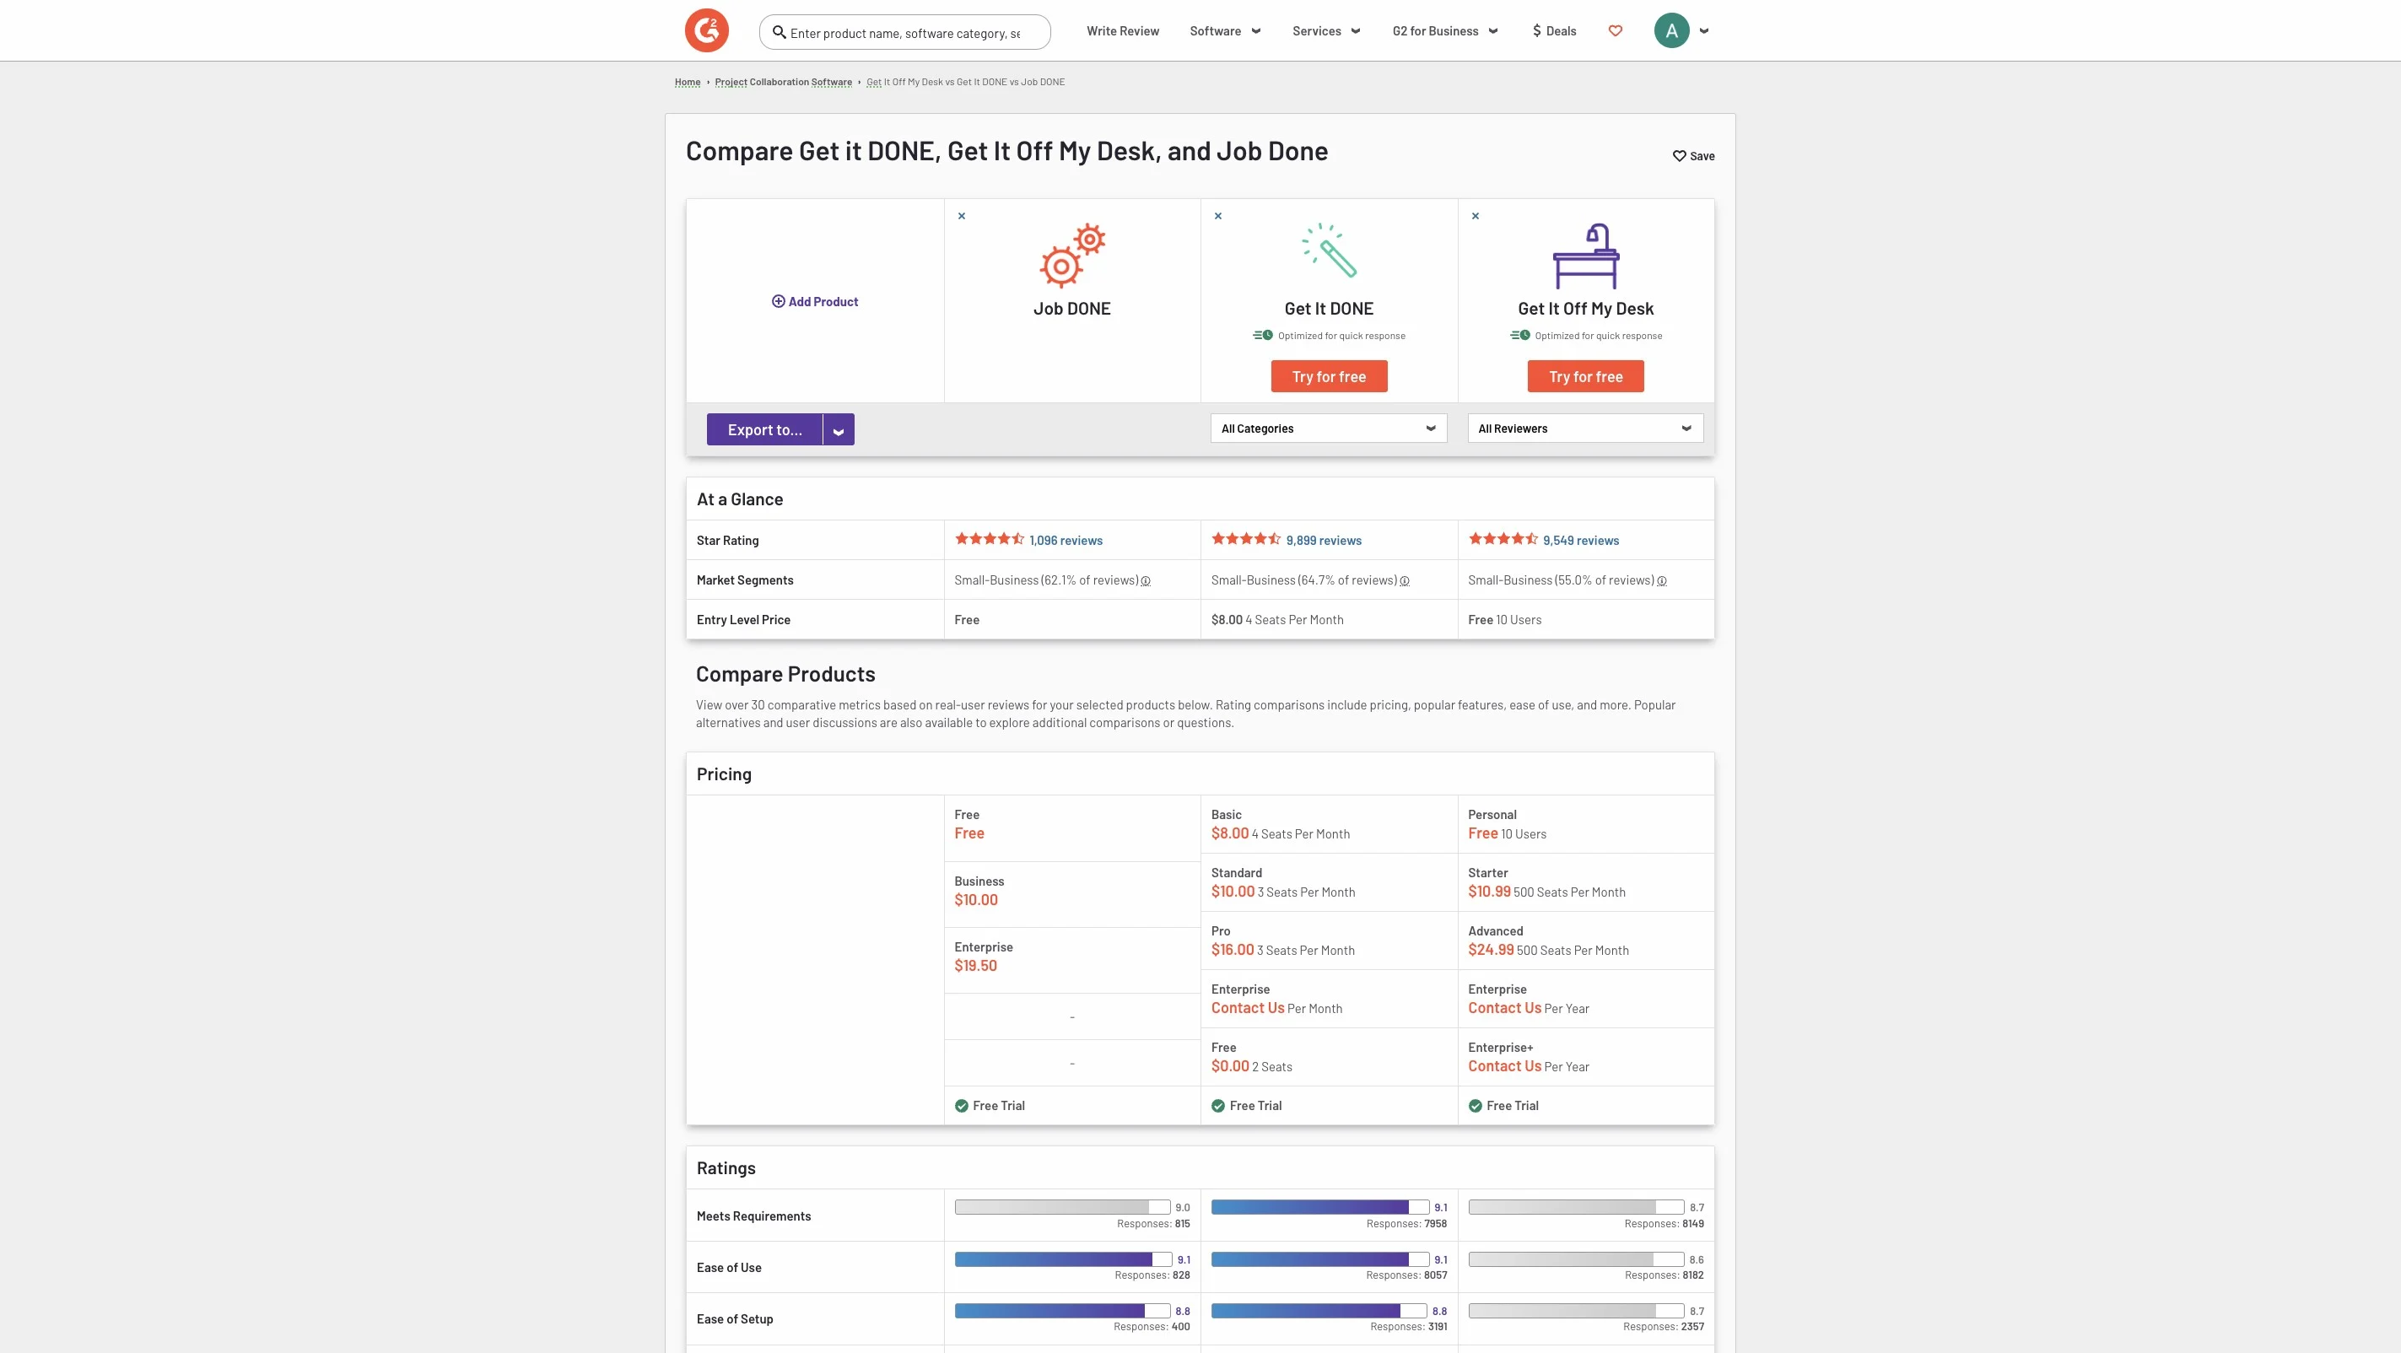Click Get It DONE star rating icons
The width and height of the screenshot is (2401, 1353).
1246,539
